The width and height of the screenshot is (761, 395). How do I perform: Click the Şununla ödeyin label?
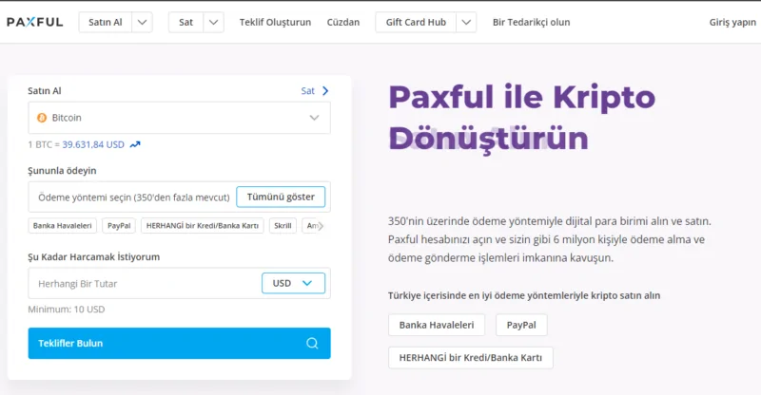coord(62,171)
